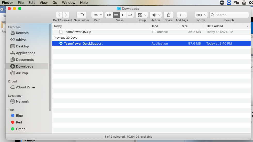Open the Group dropdown
This screenshot has width=253, height=142.
(x=142, y=15)
